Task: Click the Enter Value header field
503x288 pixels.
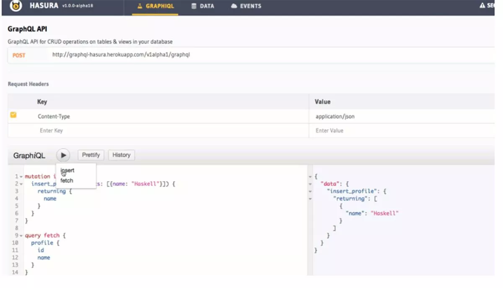Action: (x=329, y=130)
